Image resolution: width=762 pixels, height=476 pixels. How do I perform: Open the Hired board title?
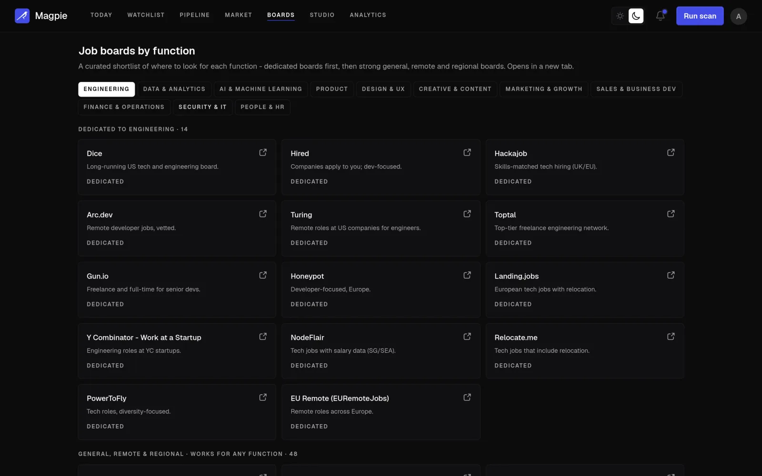[x=300, y=153]
